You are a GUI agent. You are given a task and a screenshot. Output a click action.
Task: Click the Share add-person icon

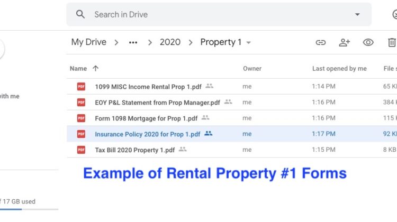point(345,42)
